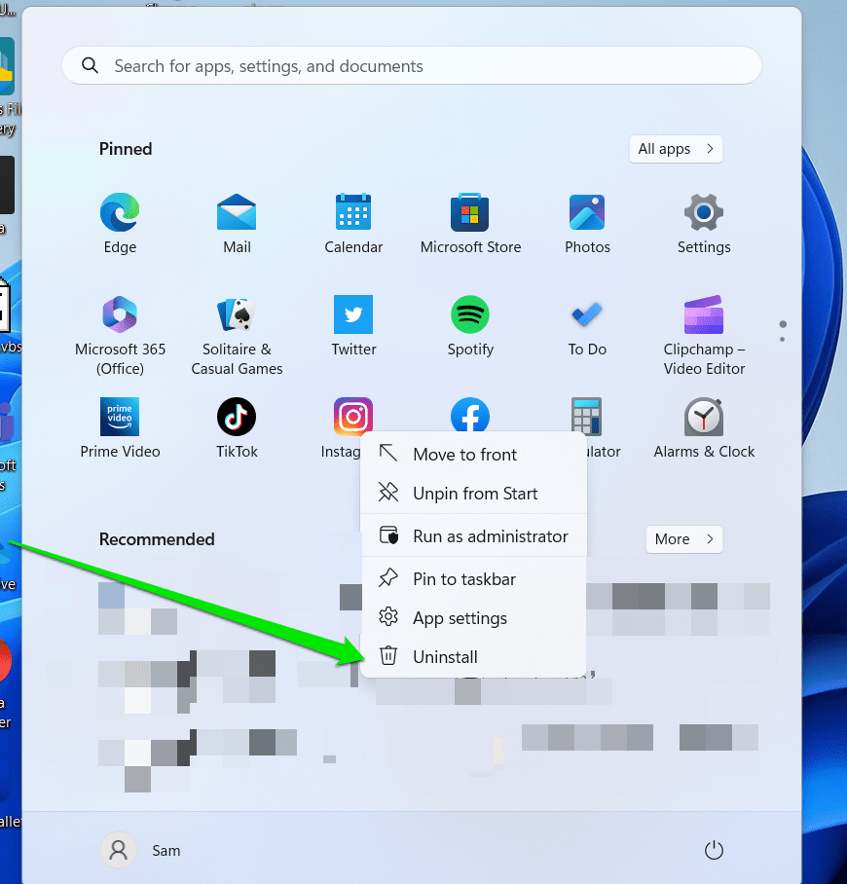Open Clipchamp Video Editor
847x884 pixels.
(704, 314)
